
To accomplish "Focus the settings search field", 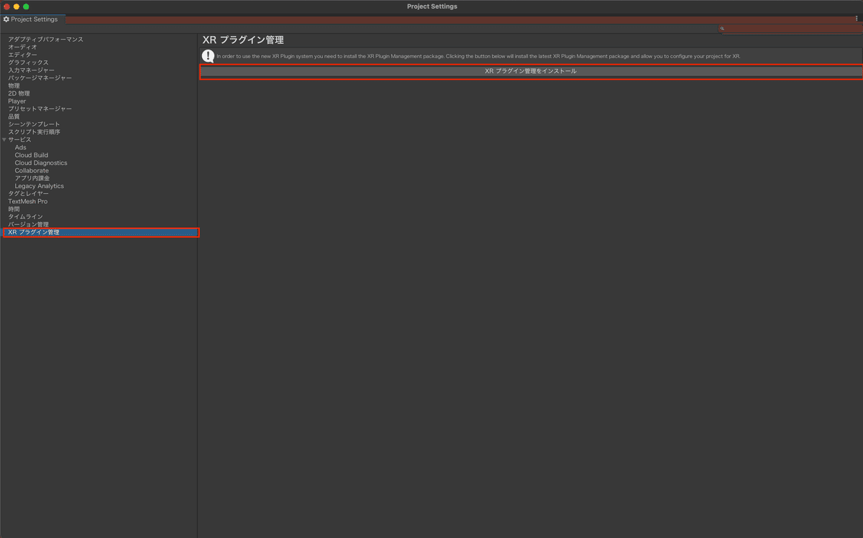I will [x=791, y=29].
